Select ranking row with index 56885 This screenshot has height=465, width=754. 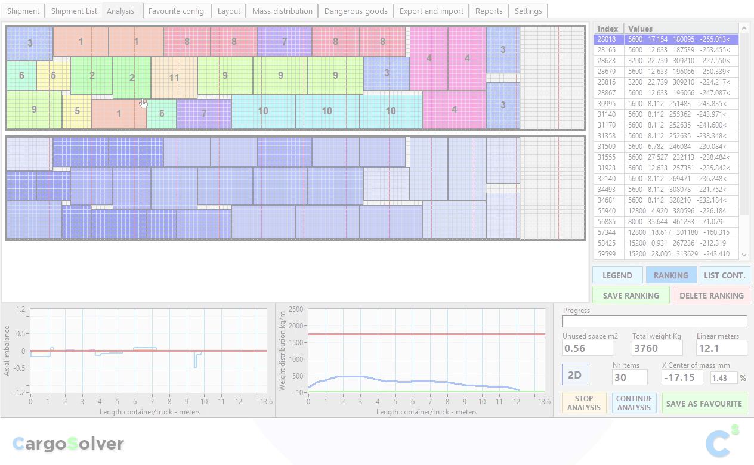[x=666, y=222]
